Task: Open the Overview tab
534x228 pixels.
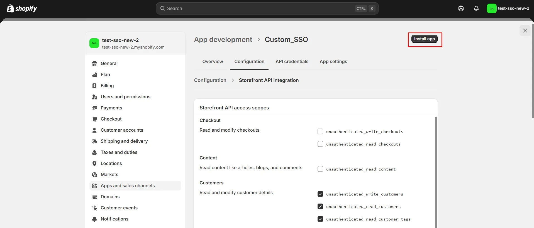Action: coord(213,61)
